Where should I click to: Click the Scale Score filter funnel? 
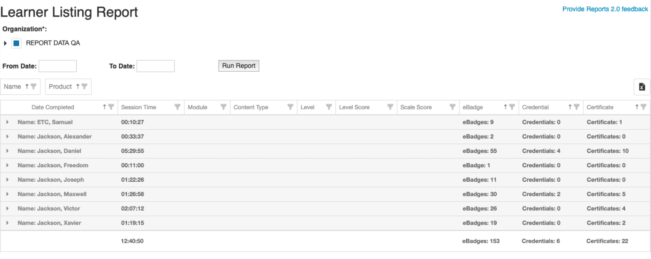click(x=453, y=107)
